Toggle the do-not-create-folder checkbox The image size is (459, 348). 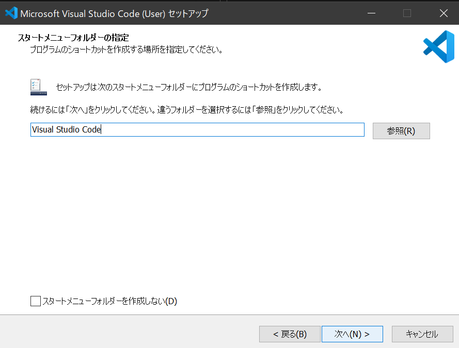pos(35,301)
